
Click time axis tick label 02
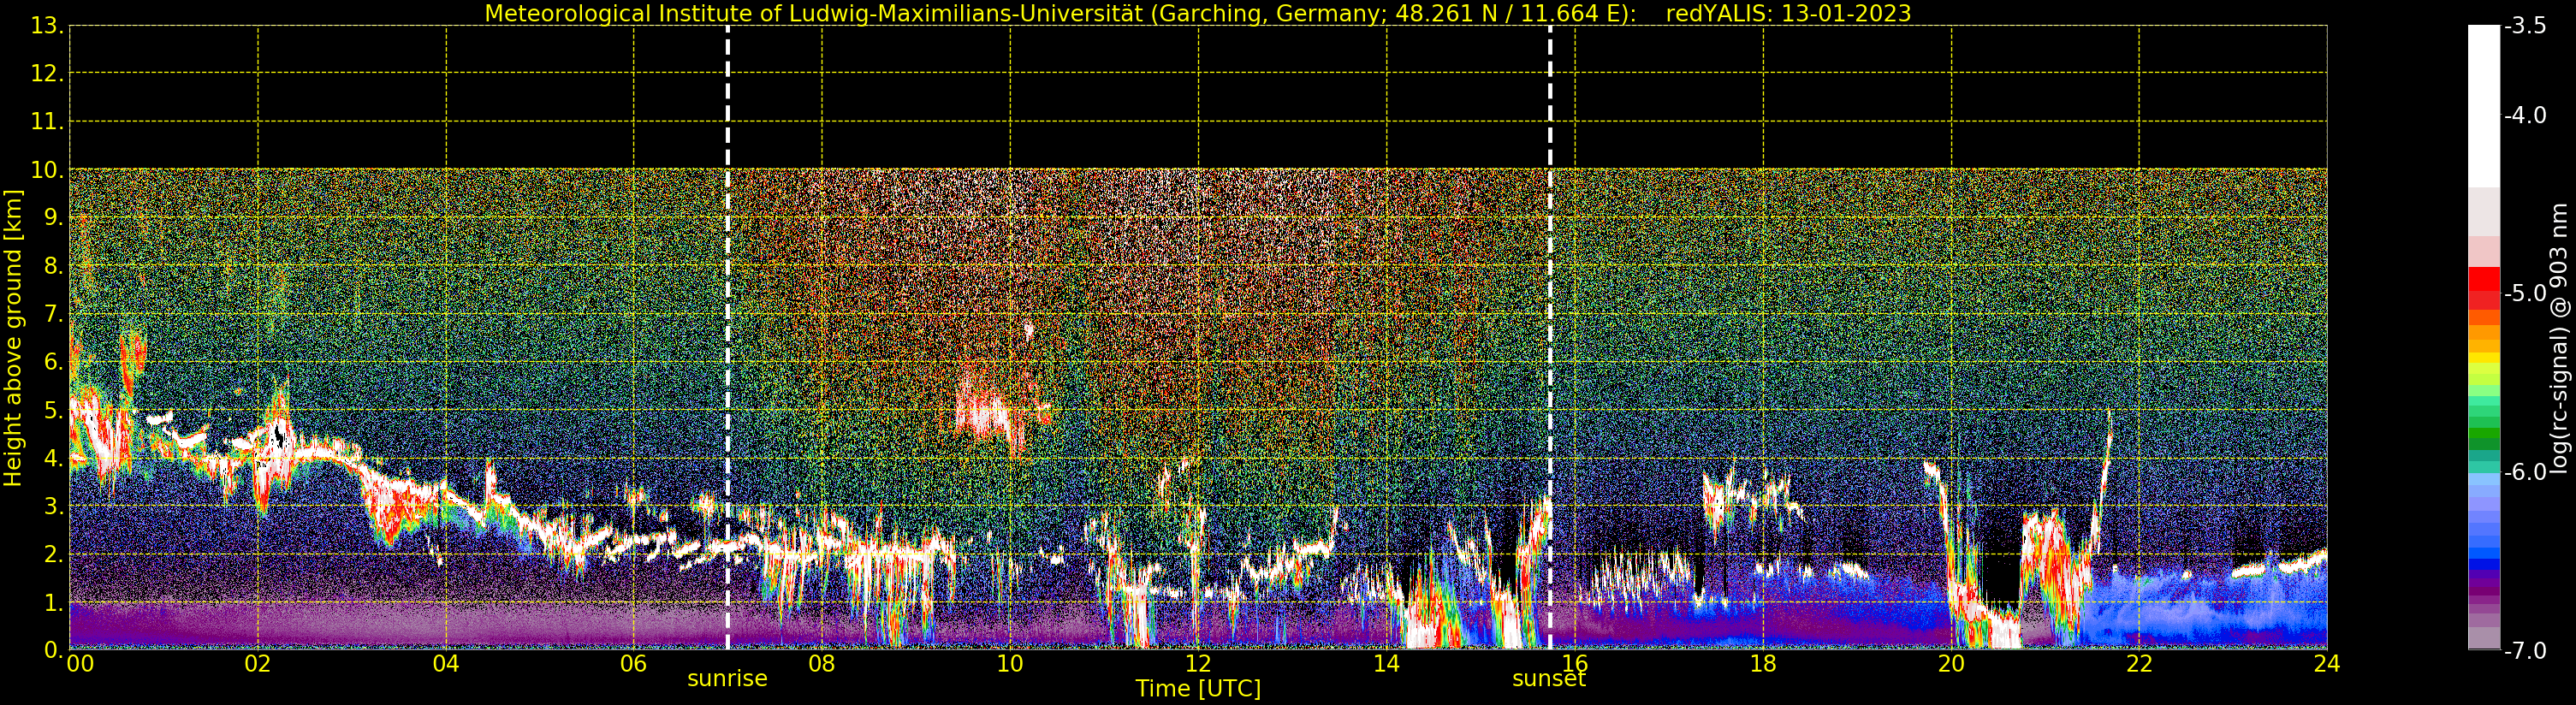pos(258,664)
